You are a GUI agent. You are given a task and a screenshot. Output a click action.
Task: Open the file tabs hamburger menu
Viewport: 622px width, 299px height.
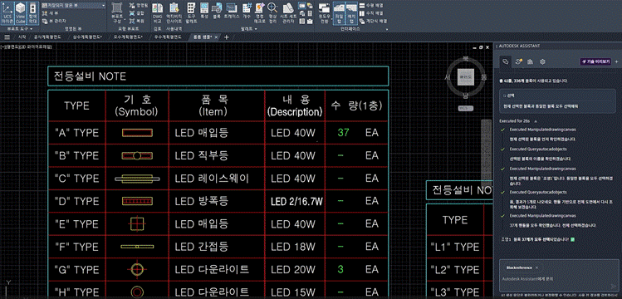tap(7, 37)
